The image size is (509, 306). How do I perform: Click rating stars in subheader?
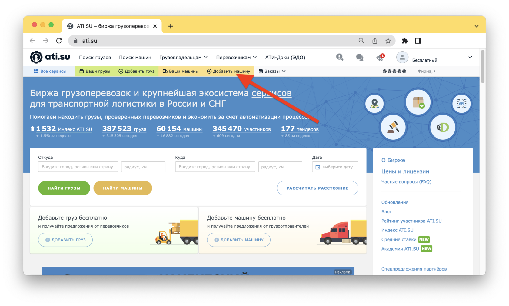pos(394,71)
